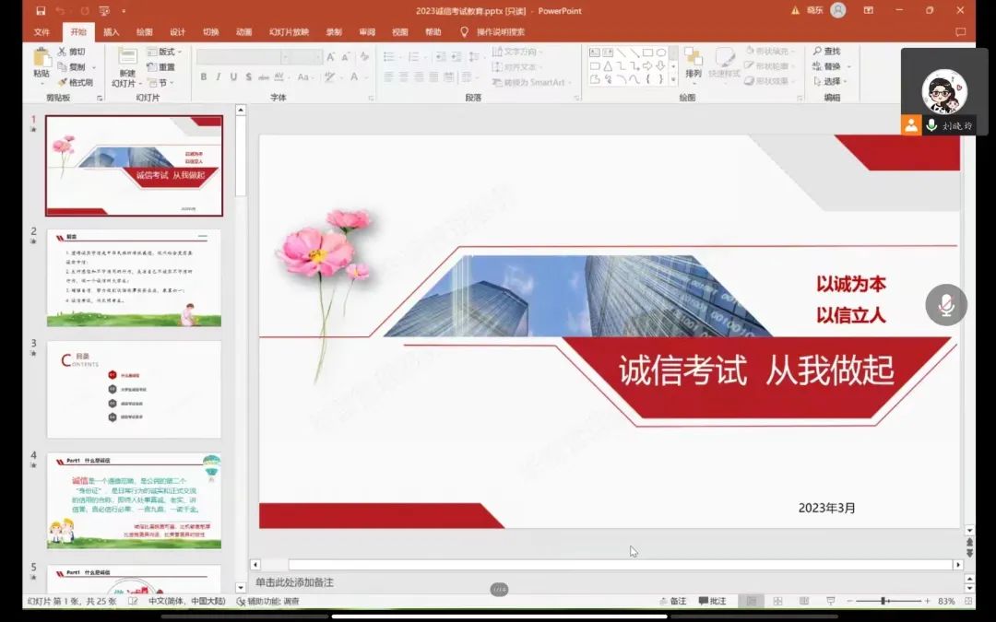Open the Section (节) dropdown

point(160,82)
